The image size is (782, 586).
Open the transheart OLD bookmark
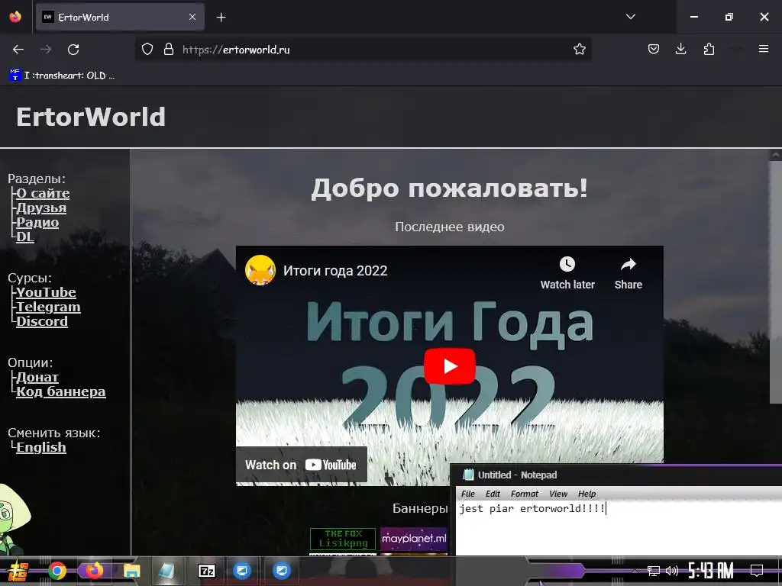pyautogui.click(x=62, y=76)
